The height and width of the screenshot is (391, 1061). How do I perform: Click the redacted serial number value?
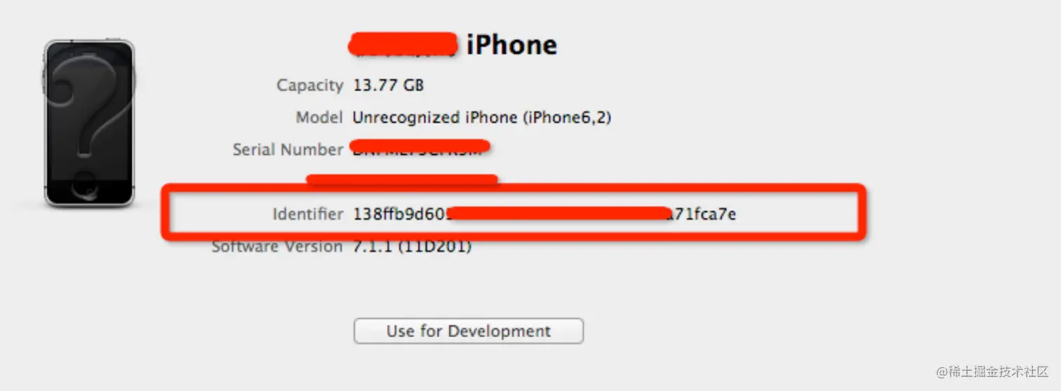click(x=420, y=149)
